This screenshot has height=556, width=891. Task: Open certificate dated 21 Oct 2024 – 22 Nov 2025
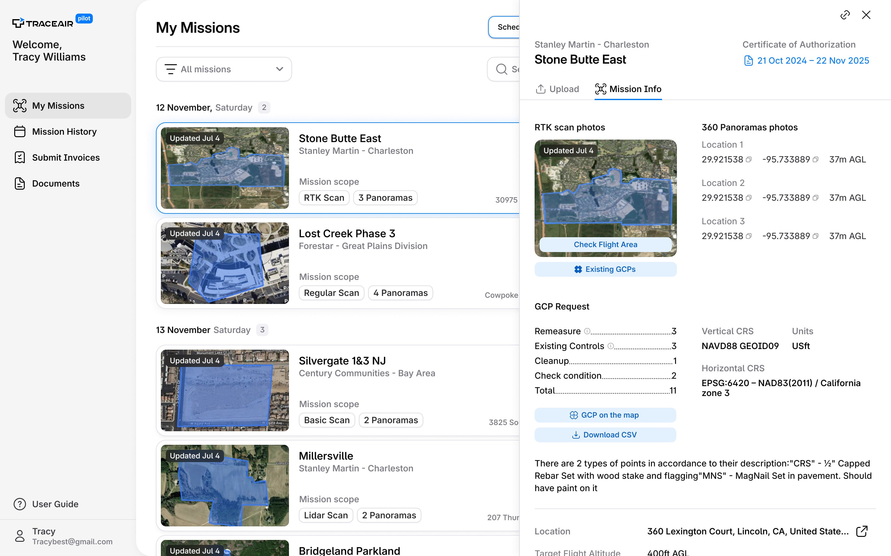pos(806,61)
